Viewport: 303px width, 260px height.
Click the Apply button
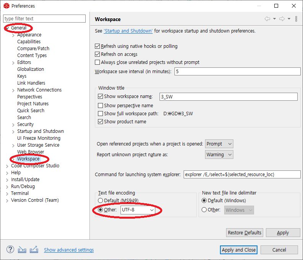283,232
